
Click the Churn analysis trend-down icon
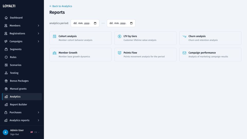point(184,36)
